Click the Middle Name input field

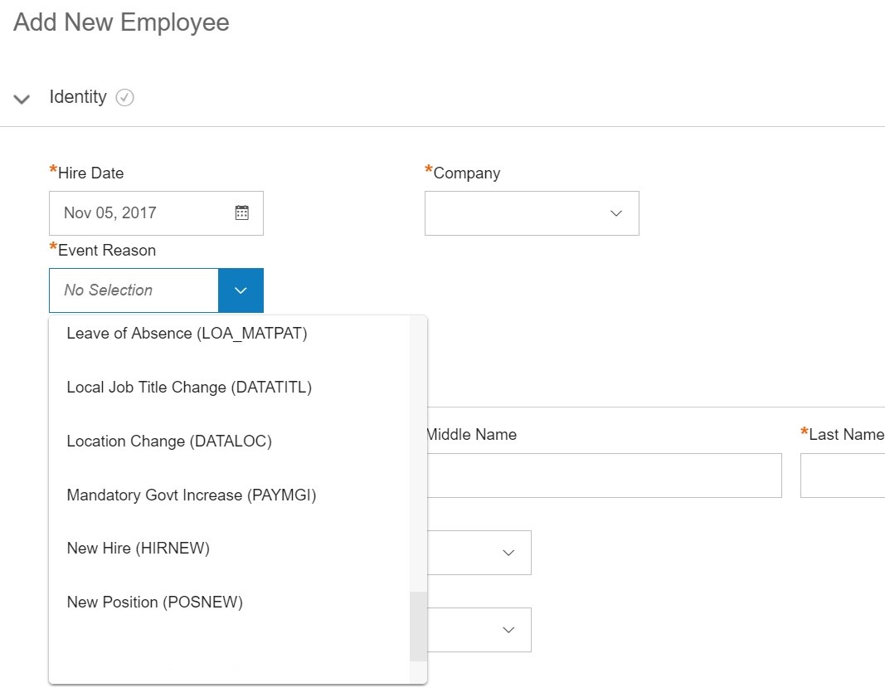click(x=605, y=476)
